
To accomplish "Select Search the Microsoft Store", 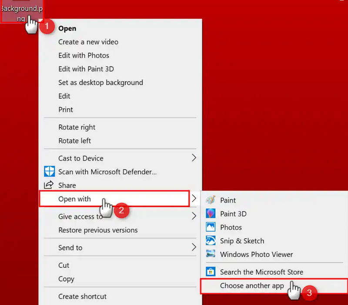I will (274, 272).
